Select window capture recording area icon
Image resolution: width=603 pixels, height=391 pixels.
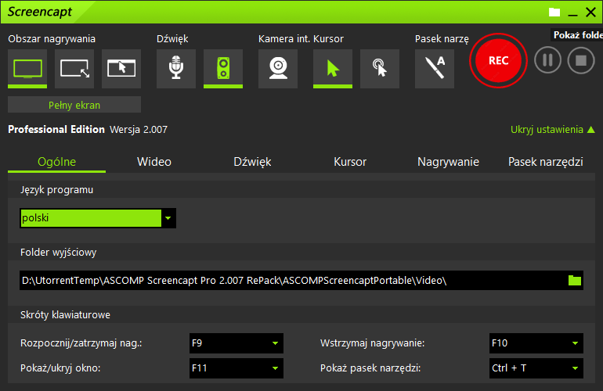[x=121, y=68]
